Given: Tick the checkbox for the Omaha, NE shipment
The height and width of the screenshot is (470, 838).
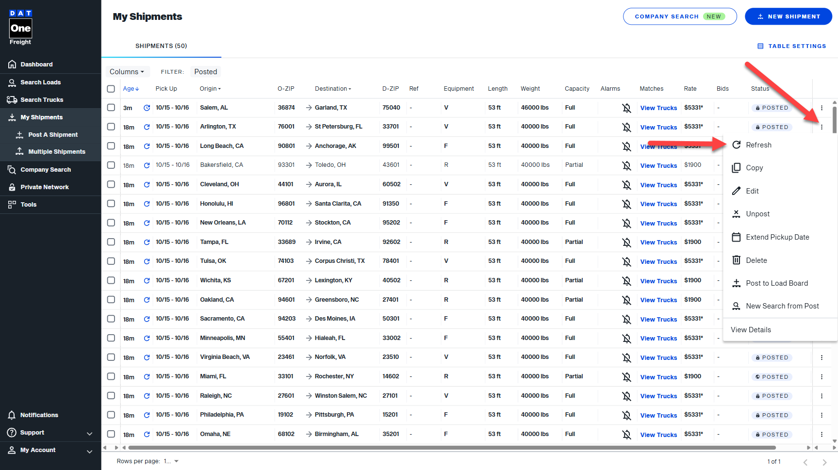Looking at the screenshot, I should 111,434.
